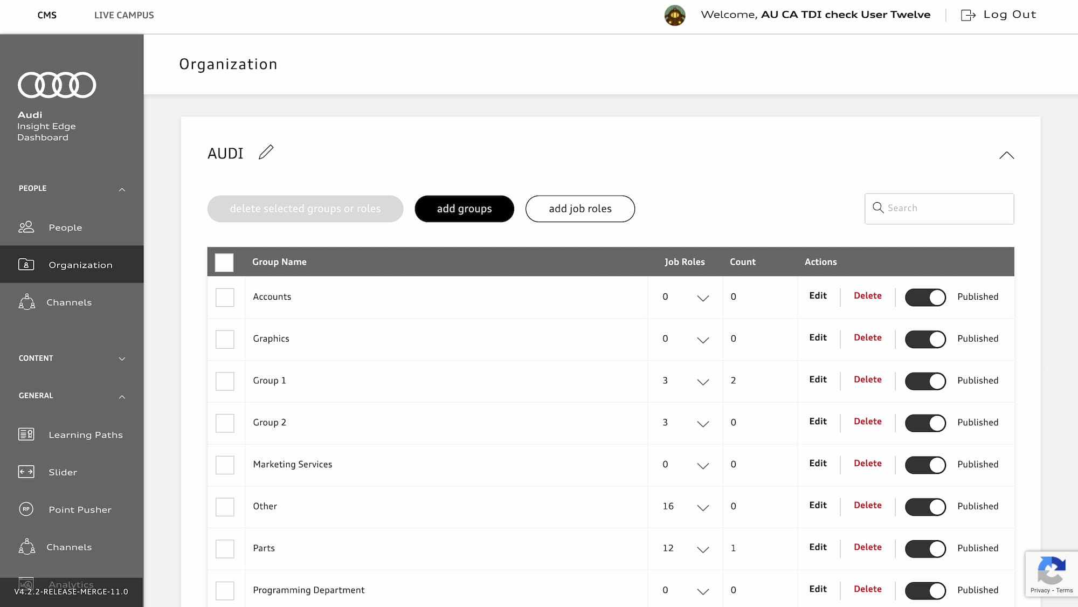This screenshot has height=607, width=1078.
Task: Click the Point Pusher RP icon
Action: coord(26,509)
